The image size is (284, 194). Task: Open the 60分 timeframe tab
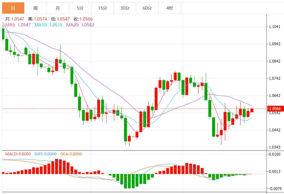(147, 8)
